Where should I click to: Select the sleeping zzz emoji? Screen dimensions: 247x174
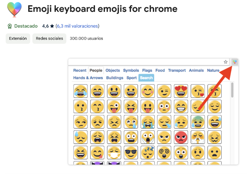(147, 152)
